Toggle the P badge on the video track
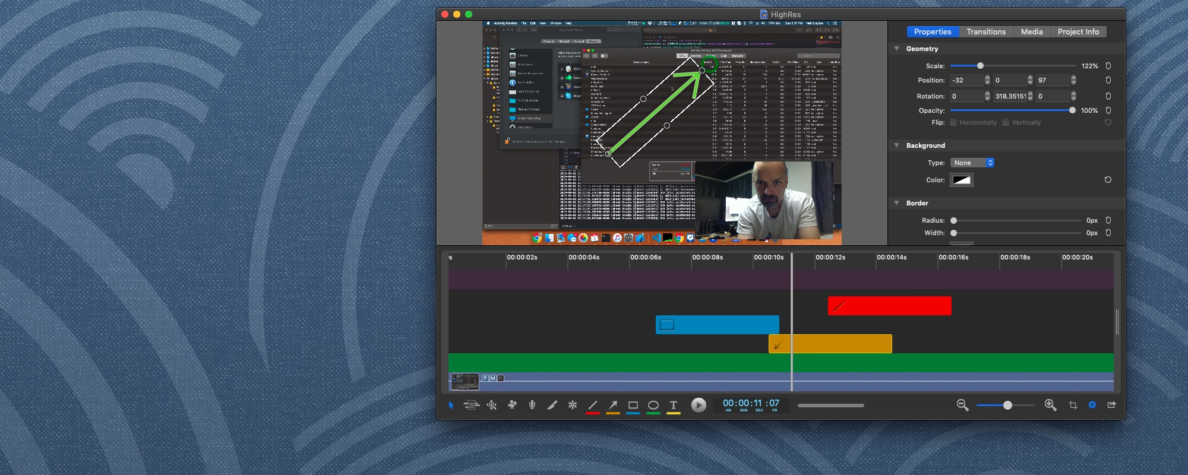This screenshot has width=1188, height=475. [x=485, y=378]
